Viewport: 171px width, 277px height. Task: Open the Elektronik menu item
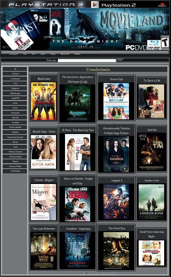coord(65,54)
